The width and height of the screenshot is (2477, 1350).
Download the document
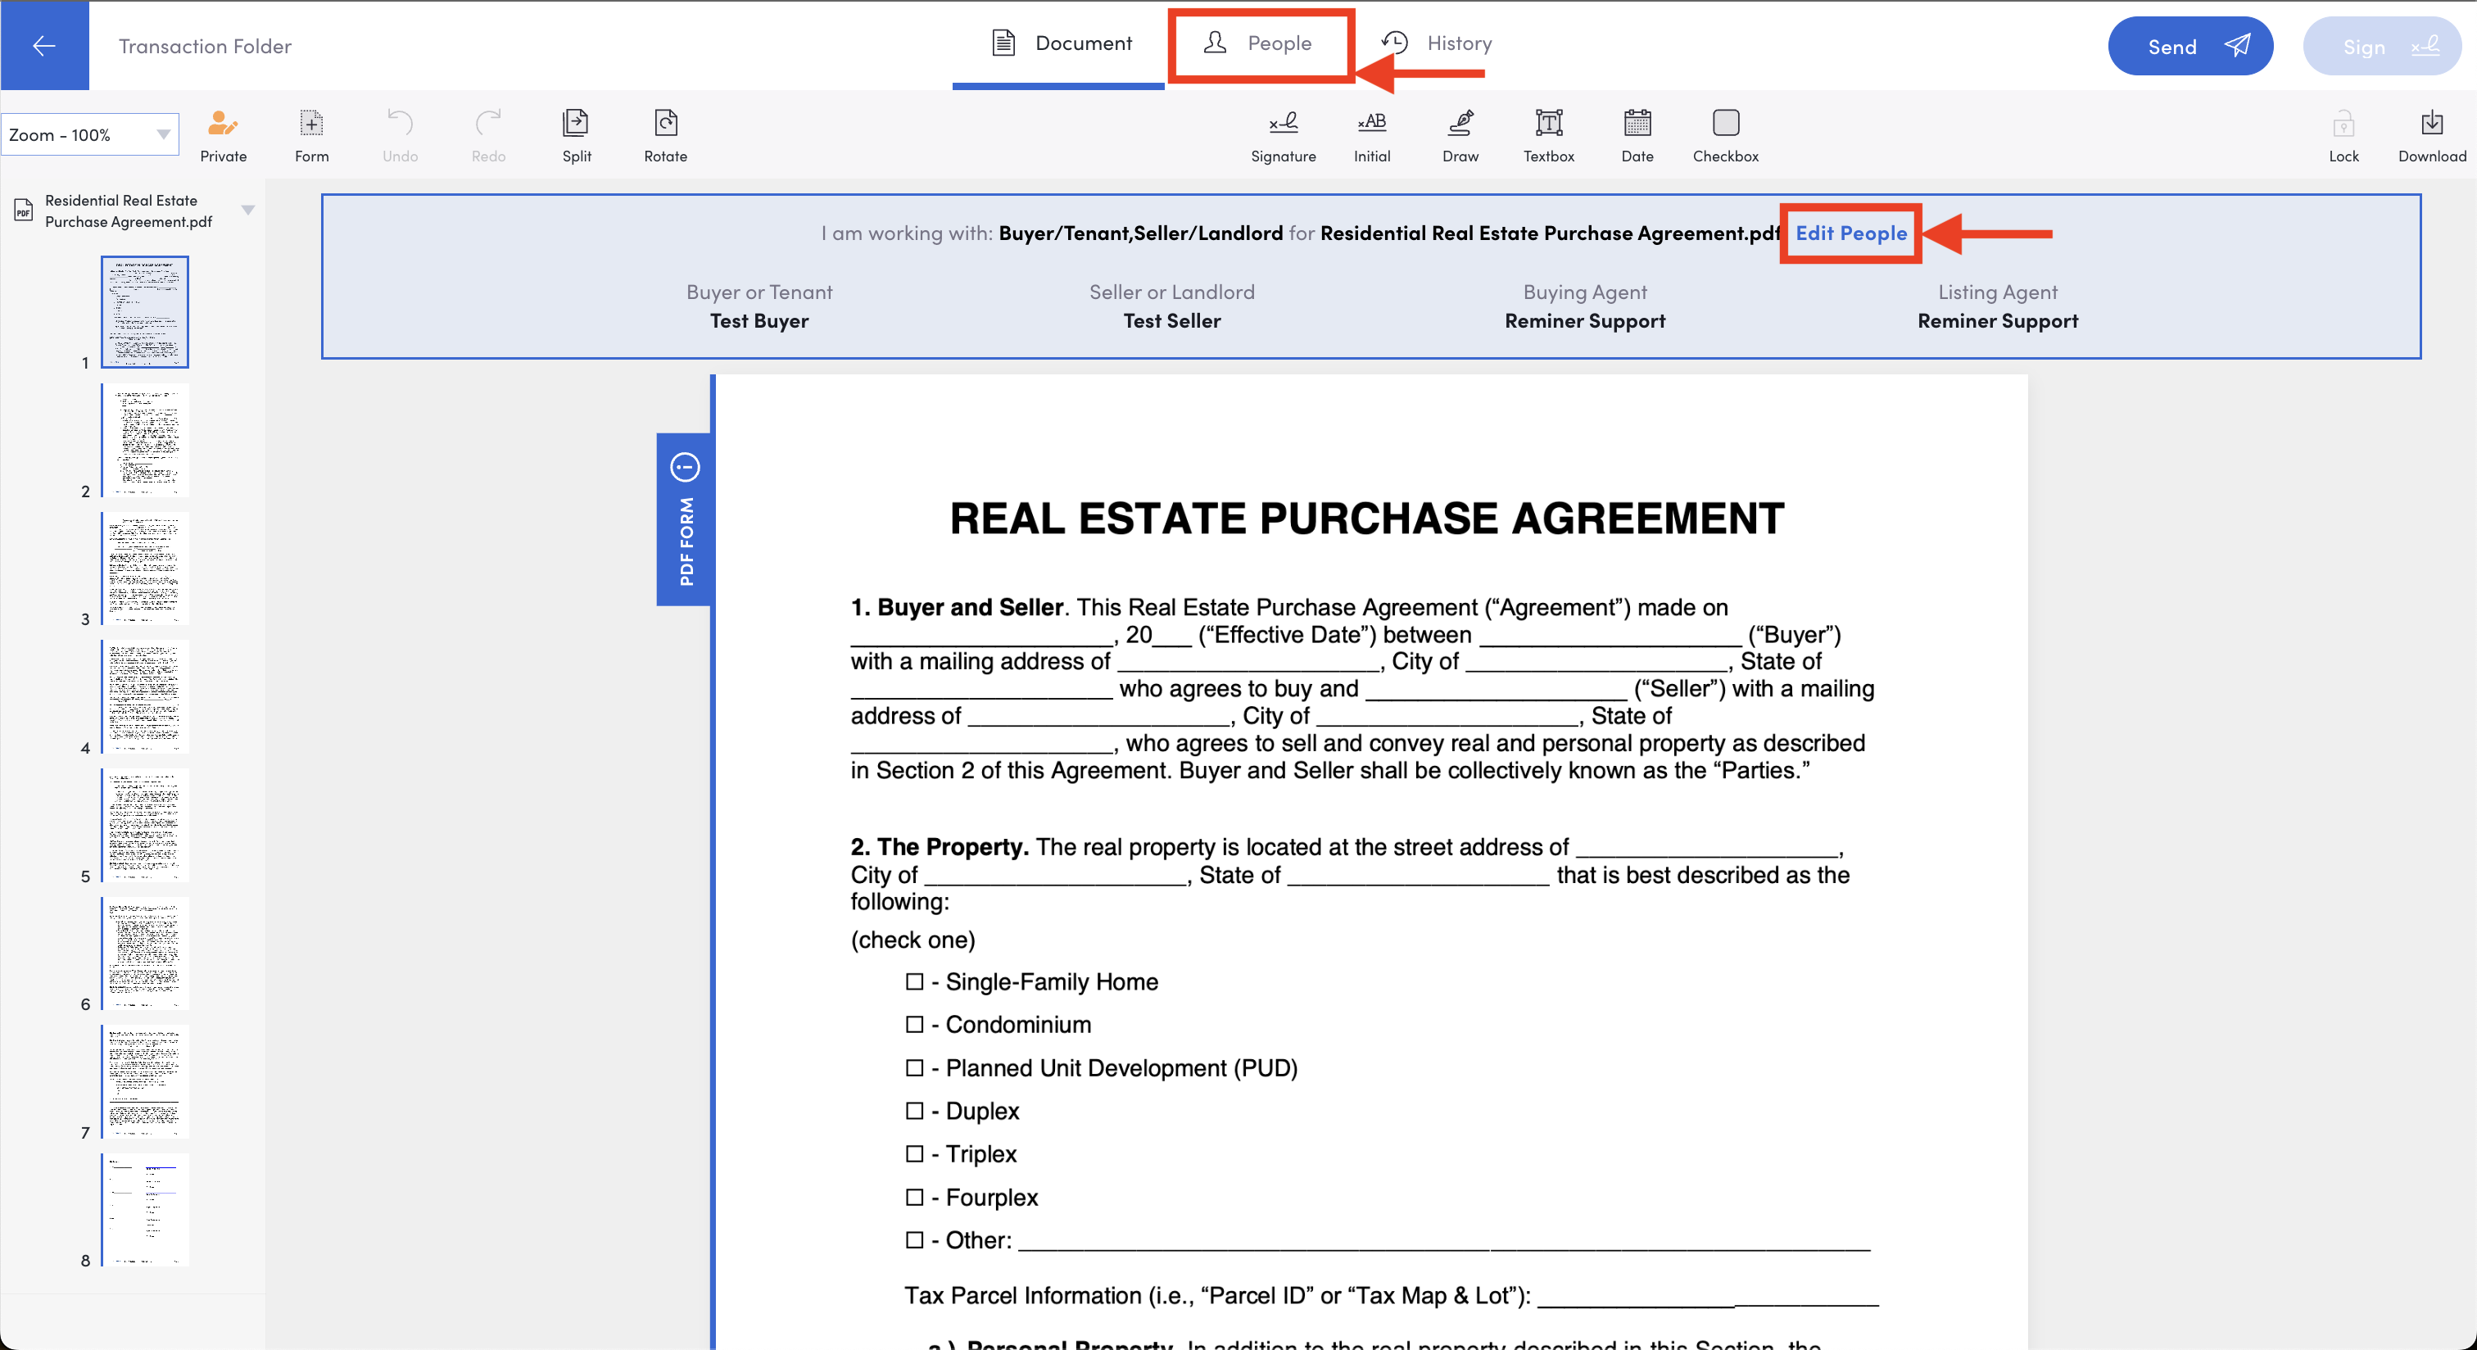(2431, 124)
